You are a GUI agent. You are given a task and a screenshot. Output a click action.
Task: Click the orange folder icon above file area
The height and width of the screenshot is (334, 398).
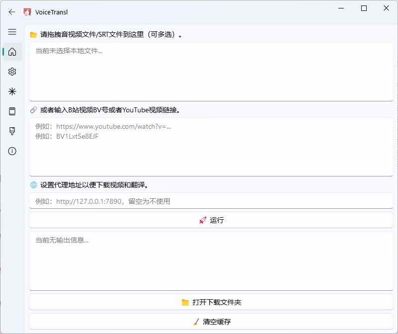[x=33, y=35]
